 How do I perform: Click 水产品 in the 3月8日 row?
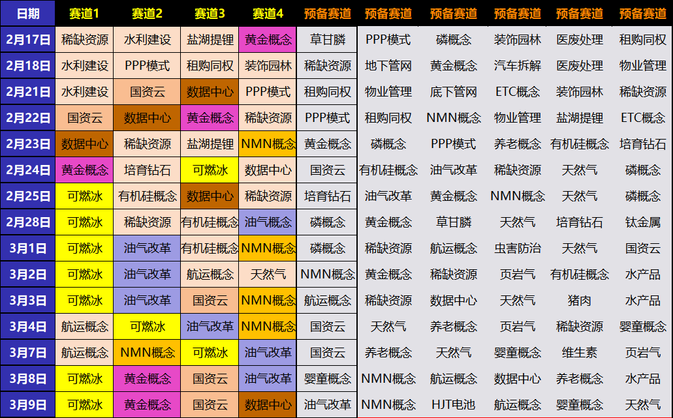click(642, 379)
